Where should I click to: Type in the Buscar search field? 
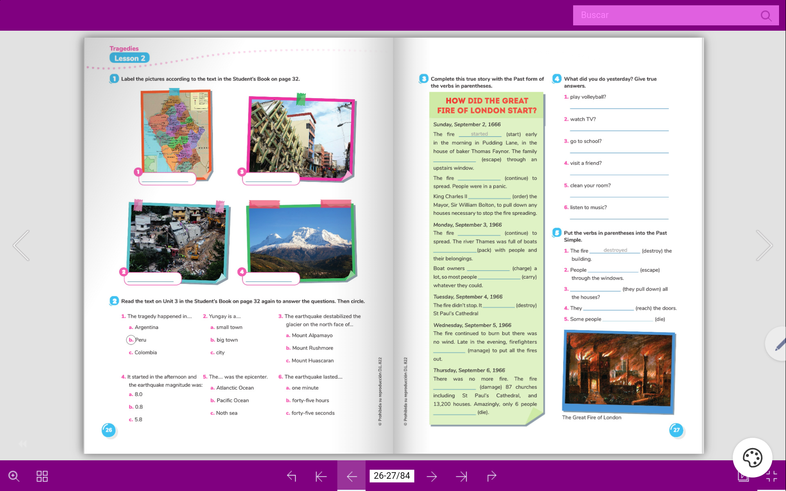[x=663, y=16]
